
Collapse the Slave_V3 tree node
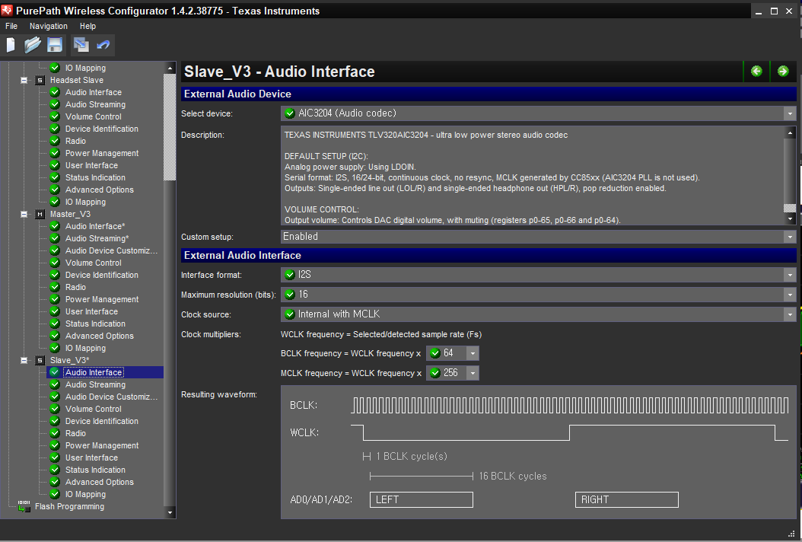click(24, 360)
